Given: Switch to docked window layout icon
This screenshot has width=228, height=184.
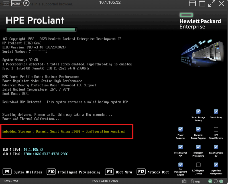Looking at the screenshot, I should 192,3.
